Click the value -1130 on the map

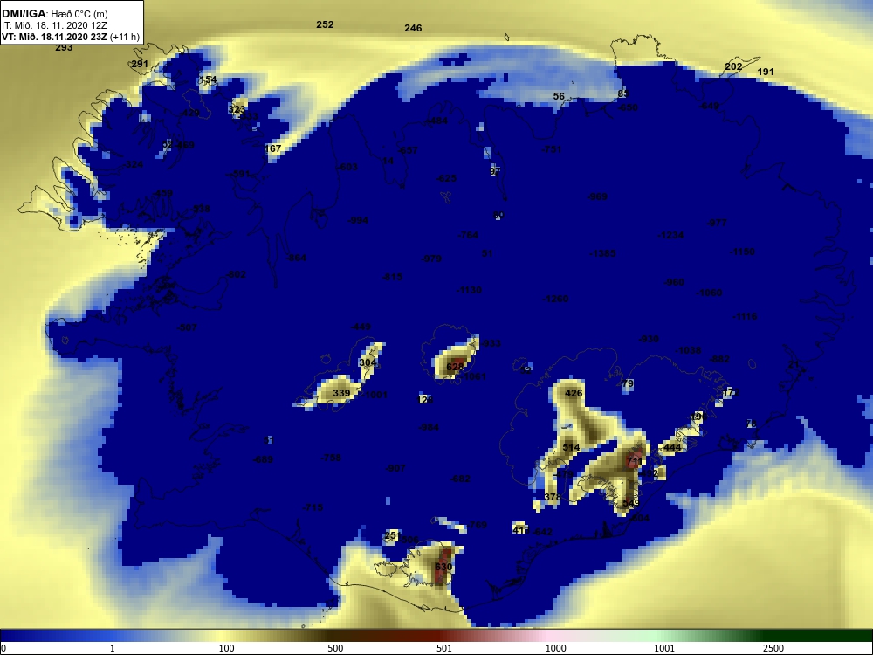(469, 290)
